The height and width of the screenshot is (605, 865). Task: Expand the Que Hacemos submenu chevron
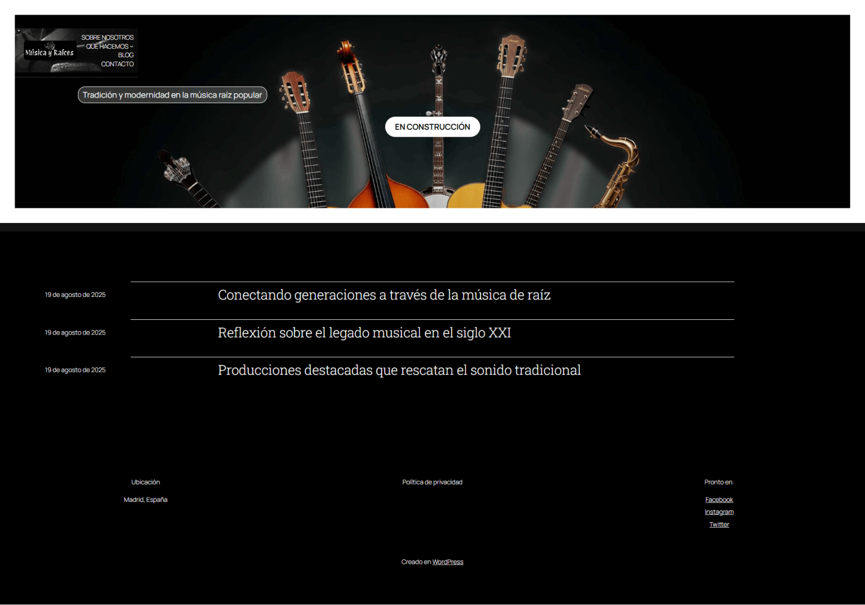click(x=132, y=46)
